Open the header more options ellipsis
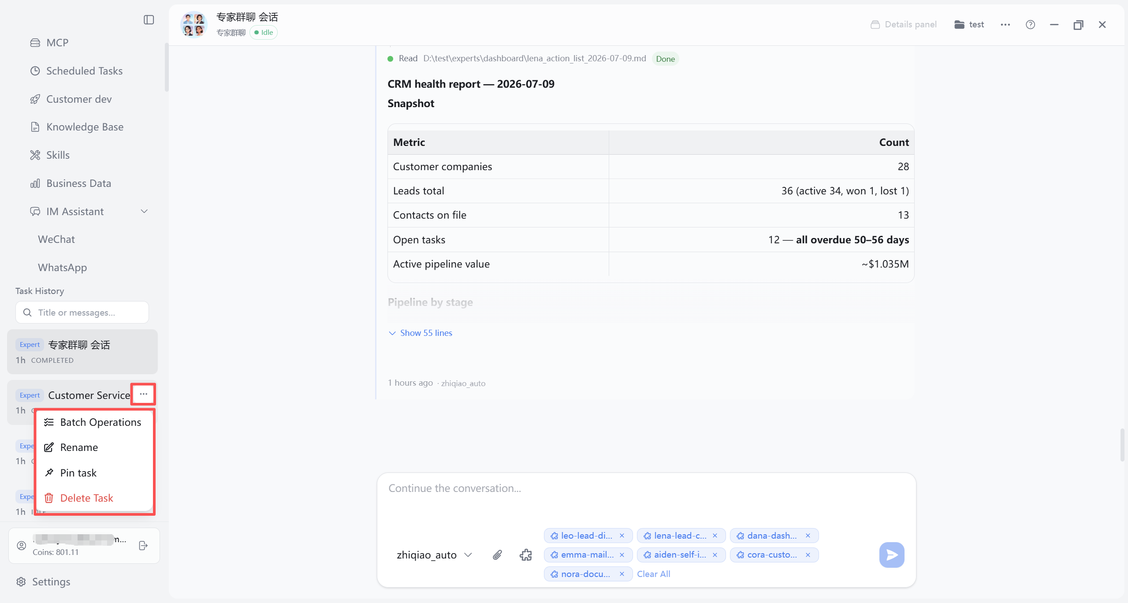 click(1005, 25)
